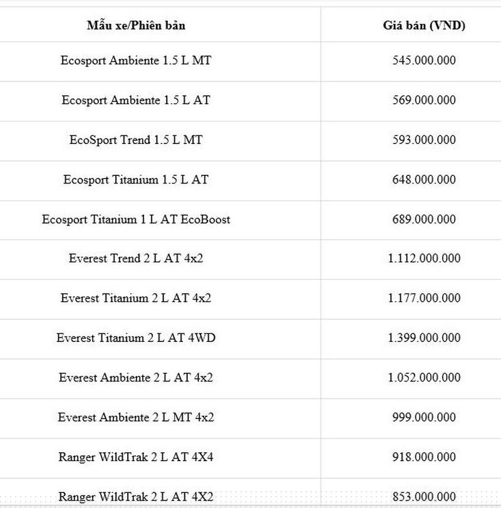Click the 545.000.000 price cell
Image resolution: width=501 pixels, height=508 pixels.
pyautogui.click(x=424, y=61)
